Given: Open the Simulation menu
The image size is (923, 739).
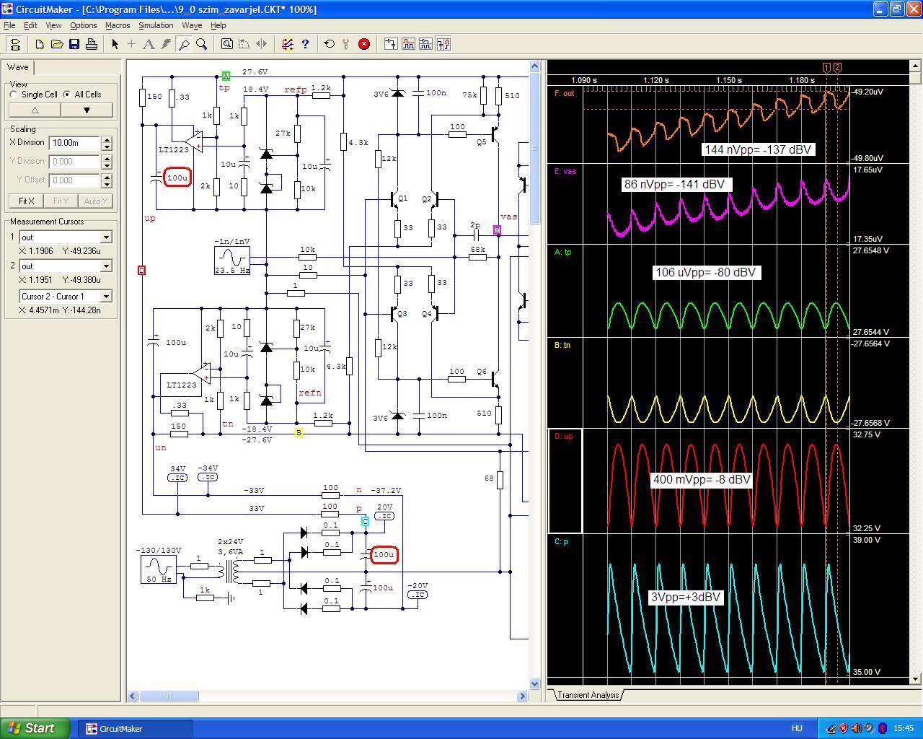Looking at the screenshot, I should (156, 25).
